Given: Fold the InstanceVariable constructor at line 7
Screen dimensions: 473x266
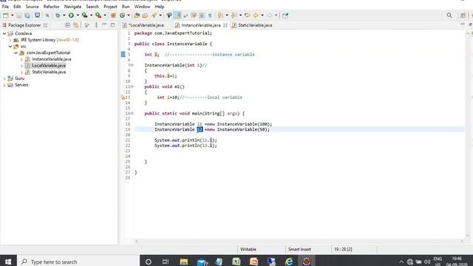Looking at the screenshot, I should [132, 65].
